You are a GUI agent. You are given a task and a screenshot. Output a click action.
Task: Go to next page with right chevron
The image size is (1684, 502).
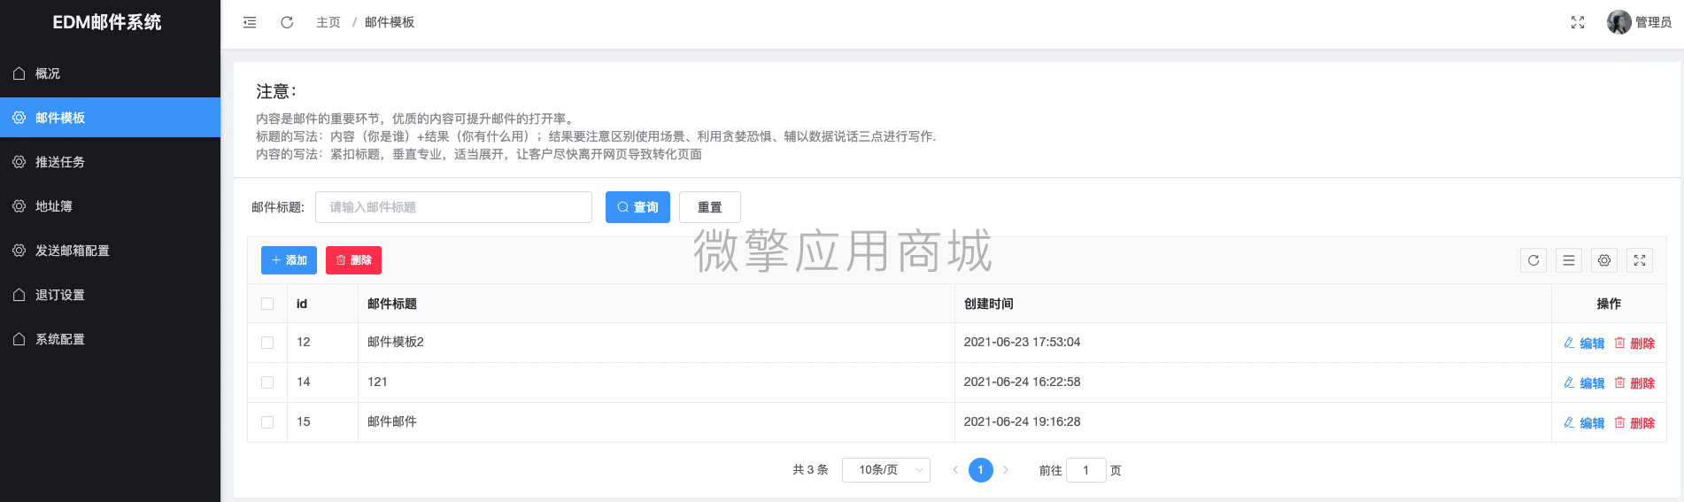(x=1006, y=470)
